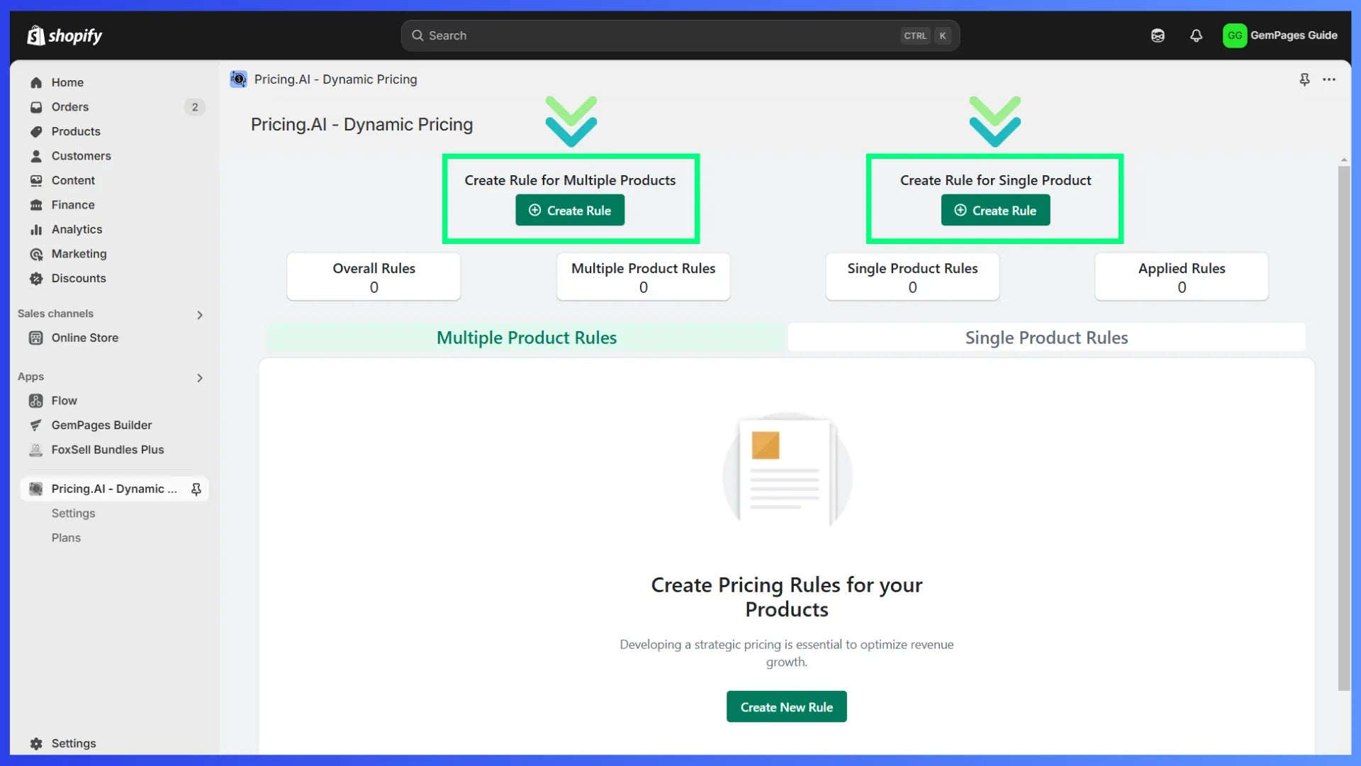Open notifications bell icon
The height and width of the screenshot is (766, 1361).
[1196, 35]
